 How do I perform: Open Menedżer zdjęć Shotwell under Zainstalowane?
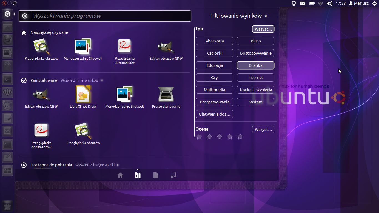click(125, 97)
